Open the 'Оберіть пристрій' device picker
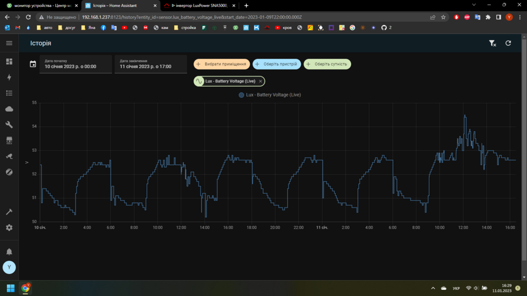The width and height of the screenshot is (527, 296). point(277,64)
